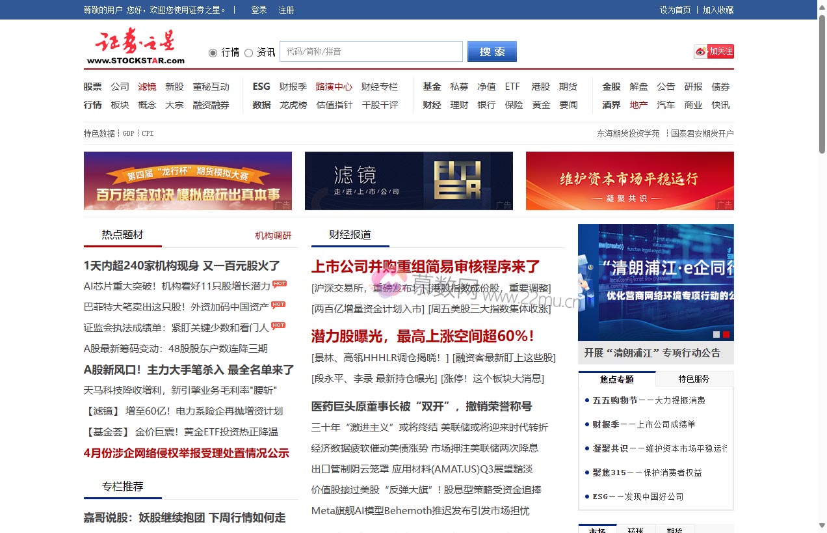The width and height of the screenshot is (827, 533).
Task: Click the Weibo 加关注 follow icon
Action: [x=713, y=51]
